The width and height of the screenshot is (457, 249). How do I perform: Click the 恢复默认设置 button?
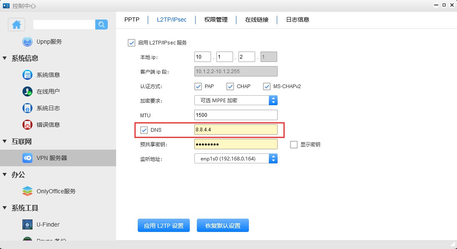(223, 226)
